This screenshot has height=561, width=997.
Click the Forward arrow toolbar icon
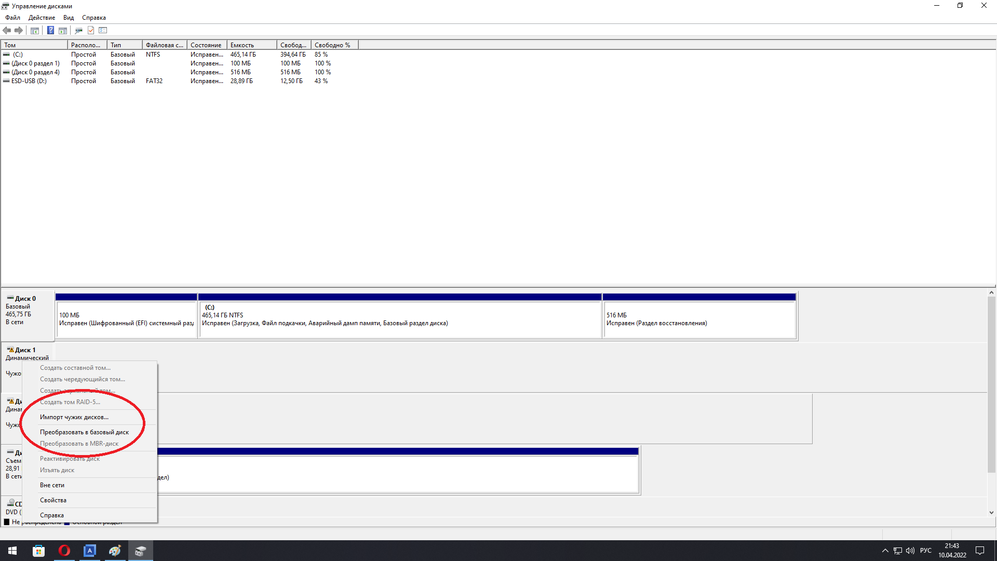(x=19, y=30)
